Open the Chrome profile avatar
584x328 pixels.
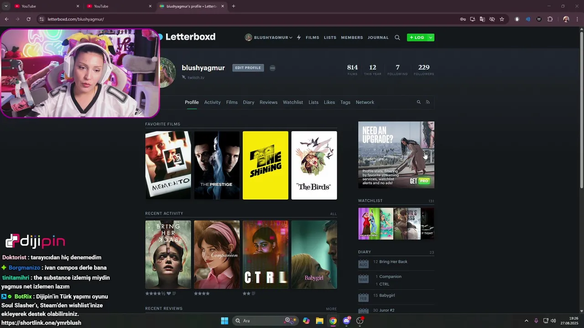566,19
